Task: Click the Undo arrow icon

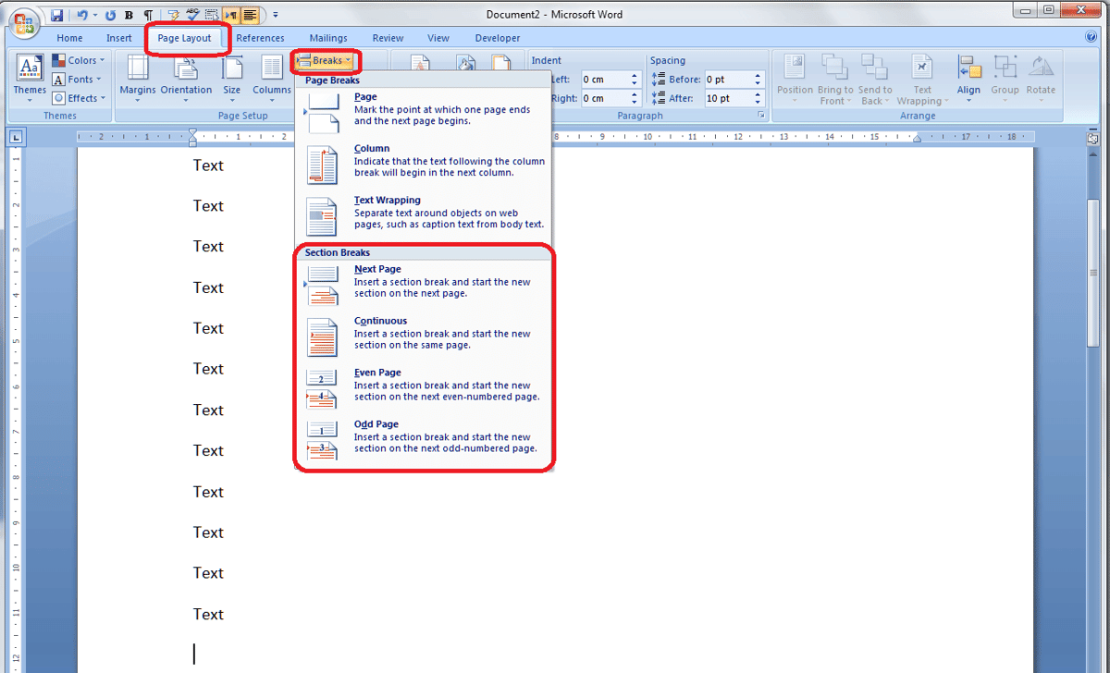Action: coord(82,16)
